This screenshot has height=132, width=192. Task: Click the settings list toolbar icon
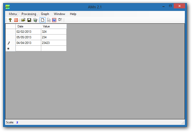tap(60, 20)
